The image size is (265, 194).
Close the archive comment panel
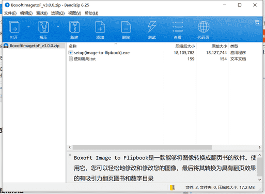point(70,155)
